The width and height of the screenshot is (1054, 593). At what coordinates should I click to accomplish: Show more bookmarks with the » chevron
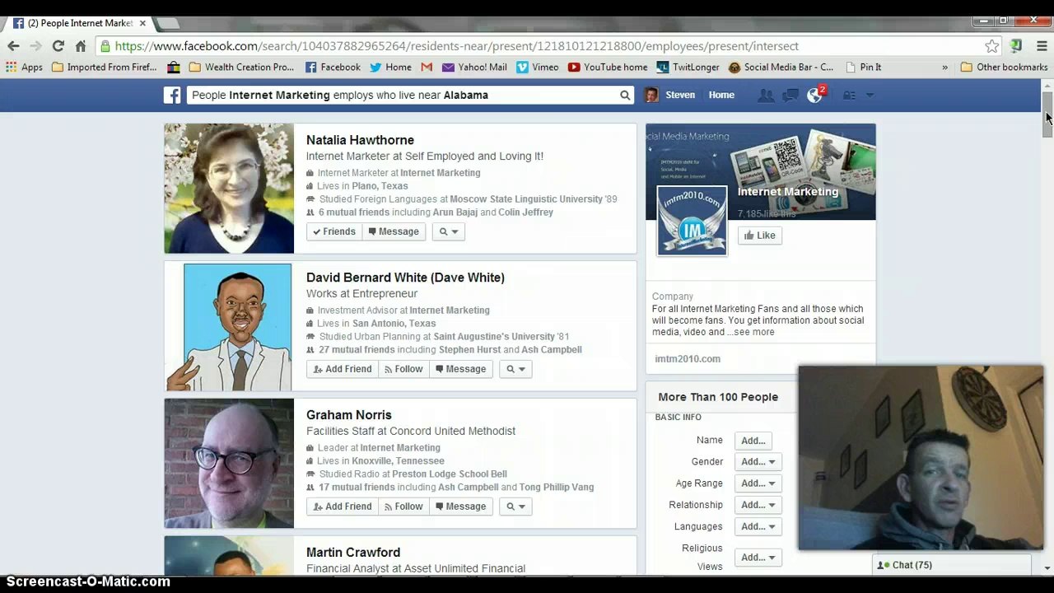tap(944, 68)
